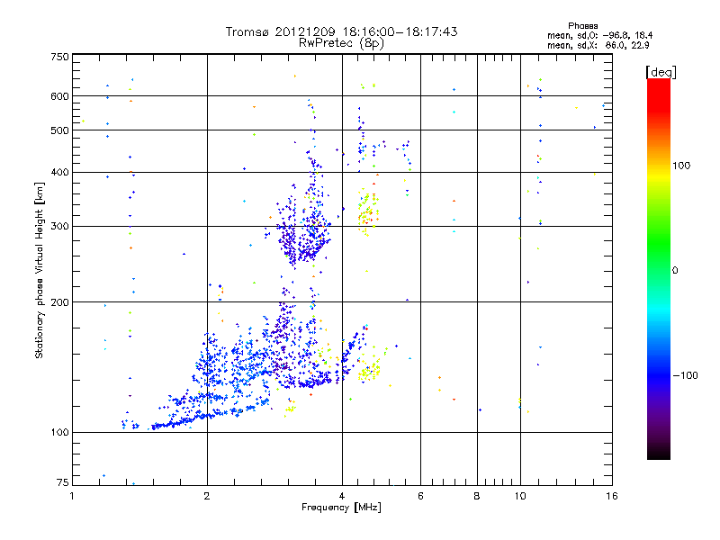The image size is (720, 540).
Task: Click the x-axis tick label '6'
Action: [x=420, y=496]
